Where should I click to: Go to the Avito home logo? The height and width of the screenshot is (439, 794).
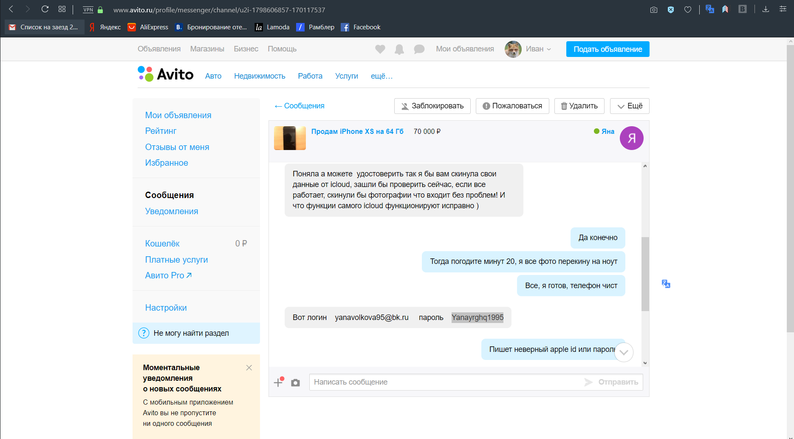(166, 74)
